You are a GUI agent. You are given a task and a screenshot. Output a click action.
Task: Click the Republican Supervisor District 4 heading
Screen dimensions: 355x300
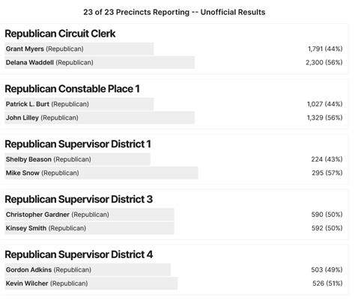coord(79,254)
